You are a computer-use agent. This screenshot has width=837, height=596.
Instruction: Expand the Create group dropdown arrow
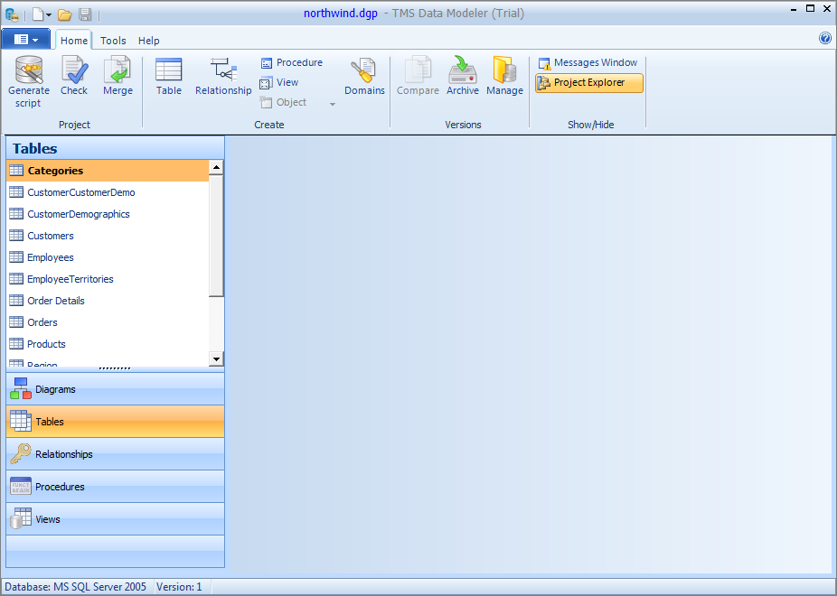(333, 104)
